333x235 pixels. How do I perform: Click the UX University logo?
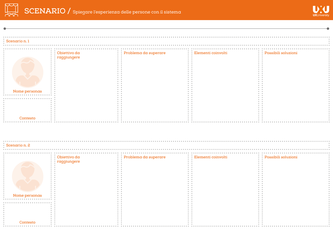click(321, 11)
